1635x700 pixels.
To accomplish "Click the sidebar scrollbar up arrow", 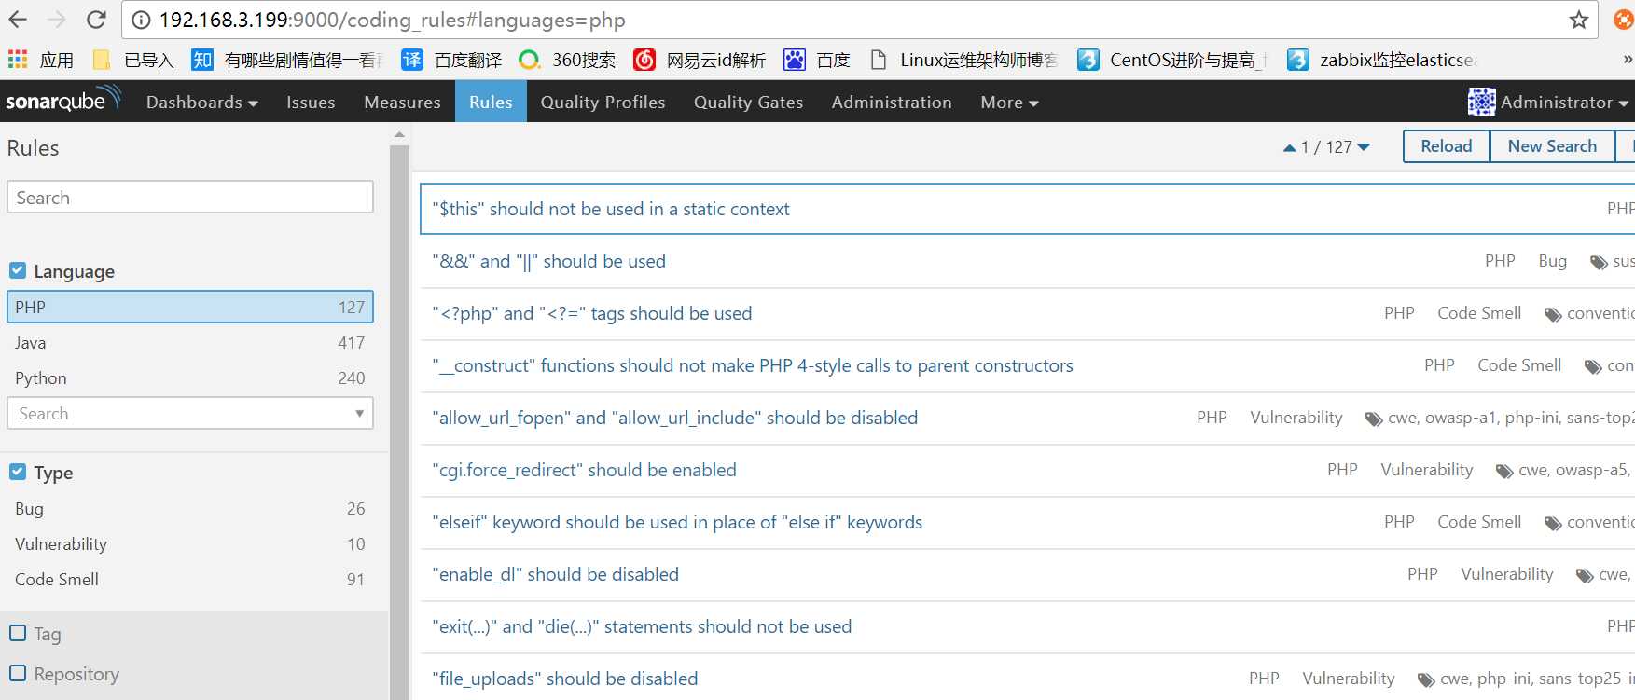I will tap(399, 136).
